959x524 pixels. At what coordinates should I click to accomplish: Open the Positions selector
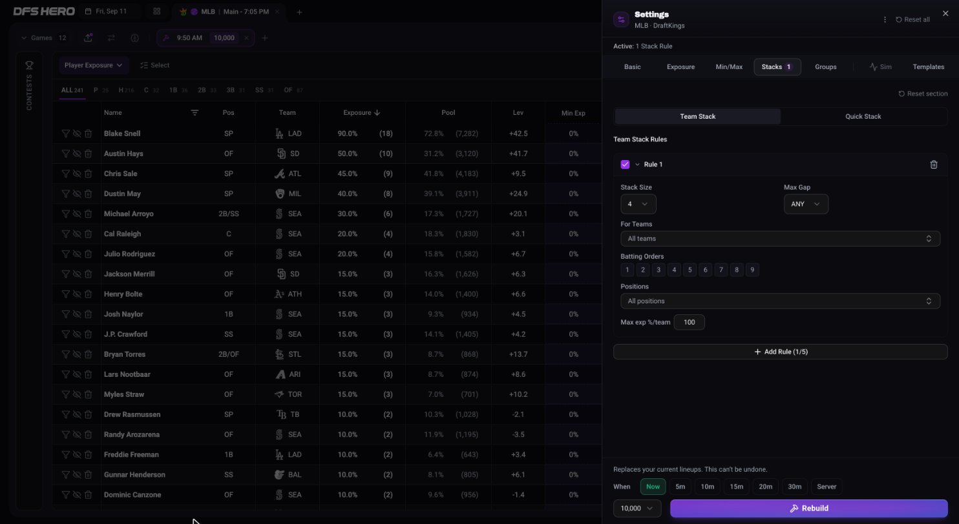pos(780,301)
